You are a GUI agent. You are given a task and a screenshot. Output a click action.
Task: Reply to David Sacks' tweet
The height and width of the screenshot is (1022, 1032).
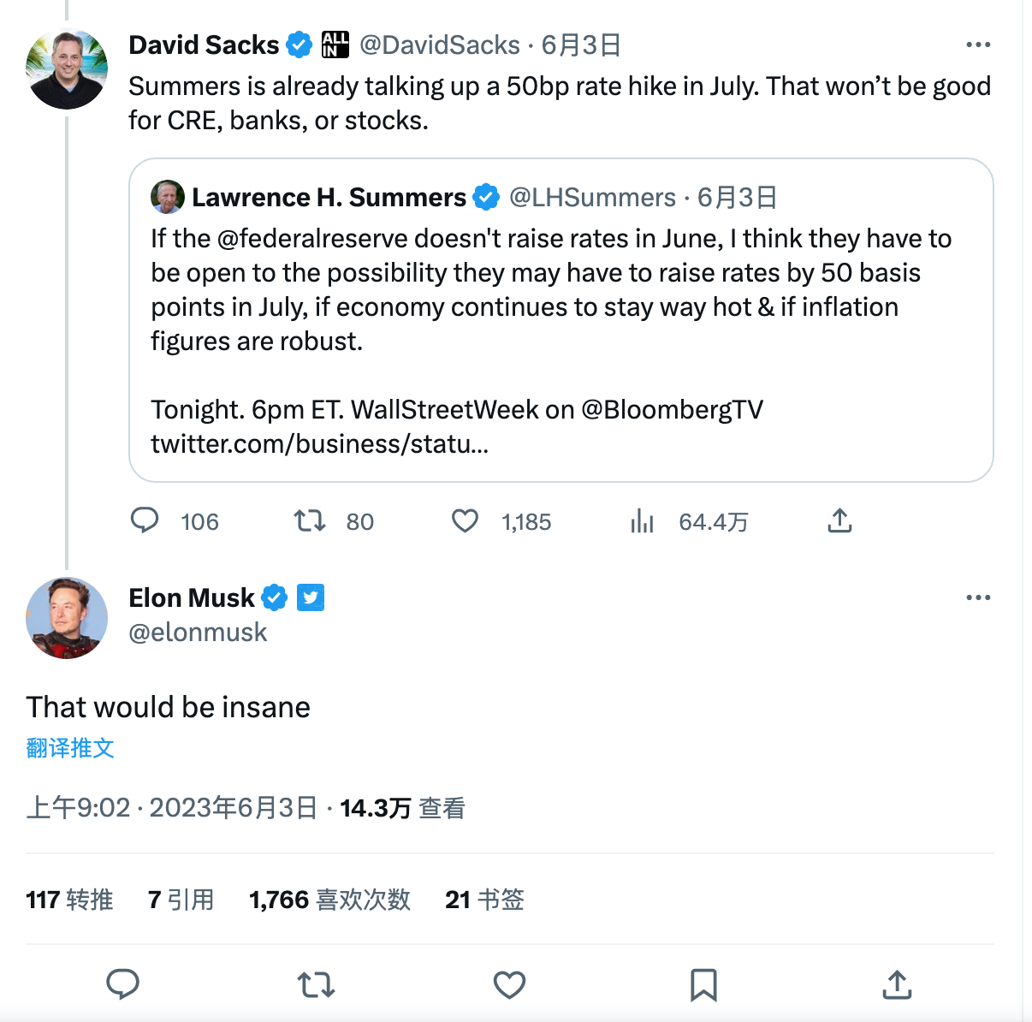(145, 520)
